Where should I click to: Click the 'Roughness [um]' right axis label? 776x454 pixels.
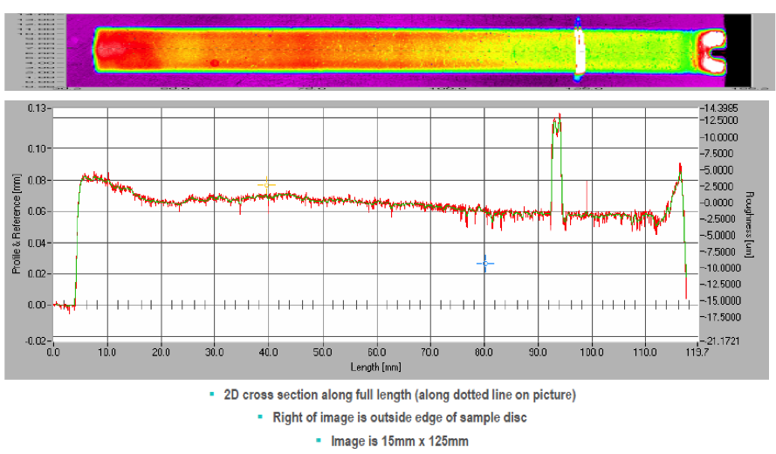[748, 224]
